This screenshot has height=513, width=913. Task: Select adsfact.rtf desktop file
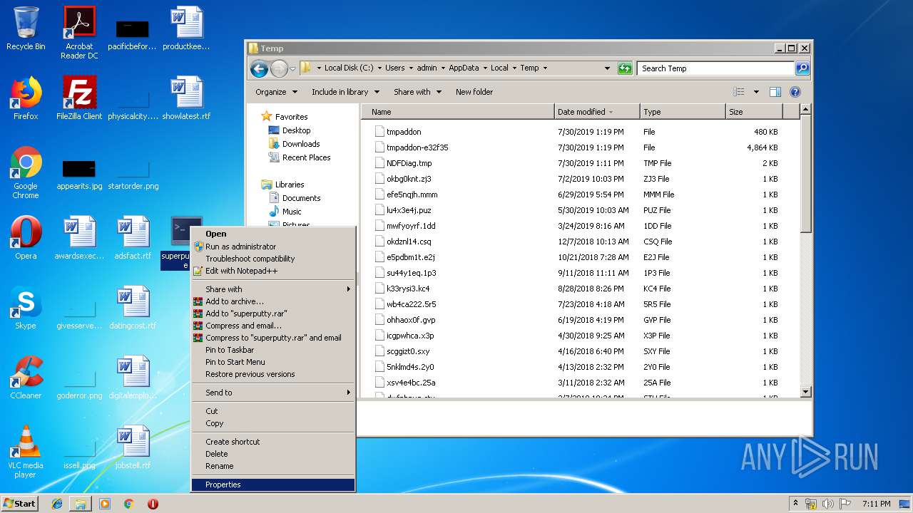click(133, 238)
